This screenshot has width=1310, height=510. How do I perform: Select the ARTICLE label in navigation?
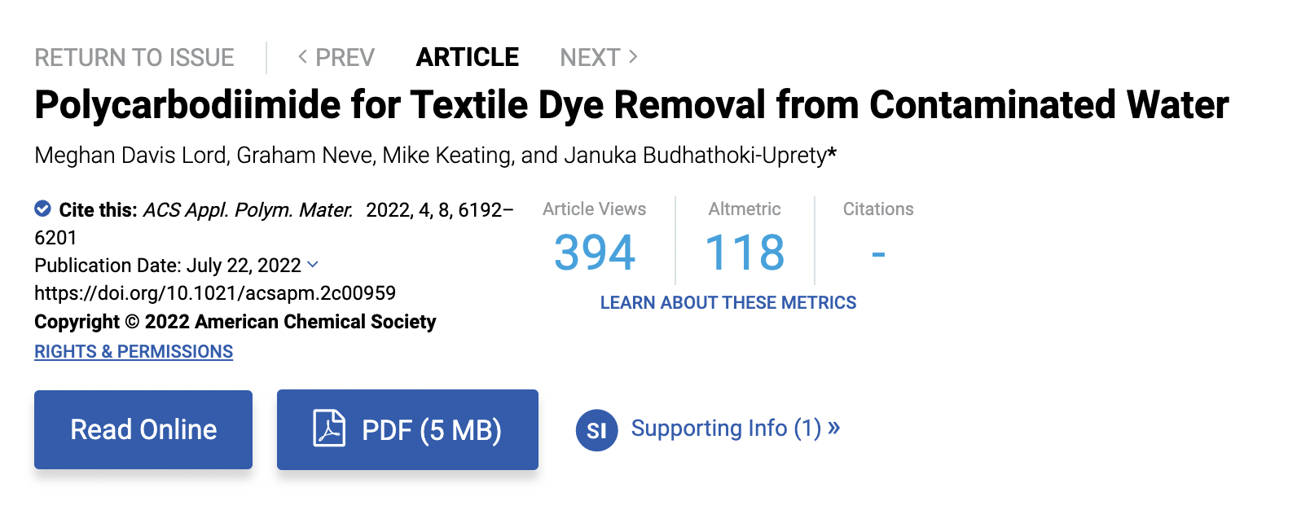click(467, 58)
